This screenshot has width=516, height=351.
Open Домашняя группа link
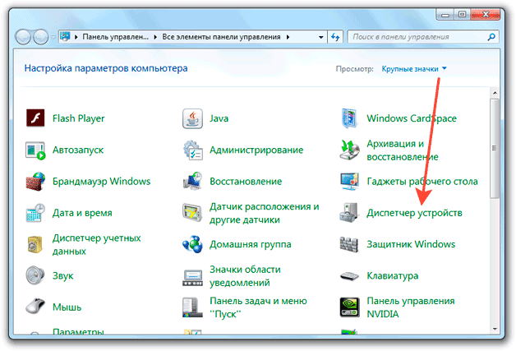pyautogui.click(x=251, y=245)
